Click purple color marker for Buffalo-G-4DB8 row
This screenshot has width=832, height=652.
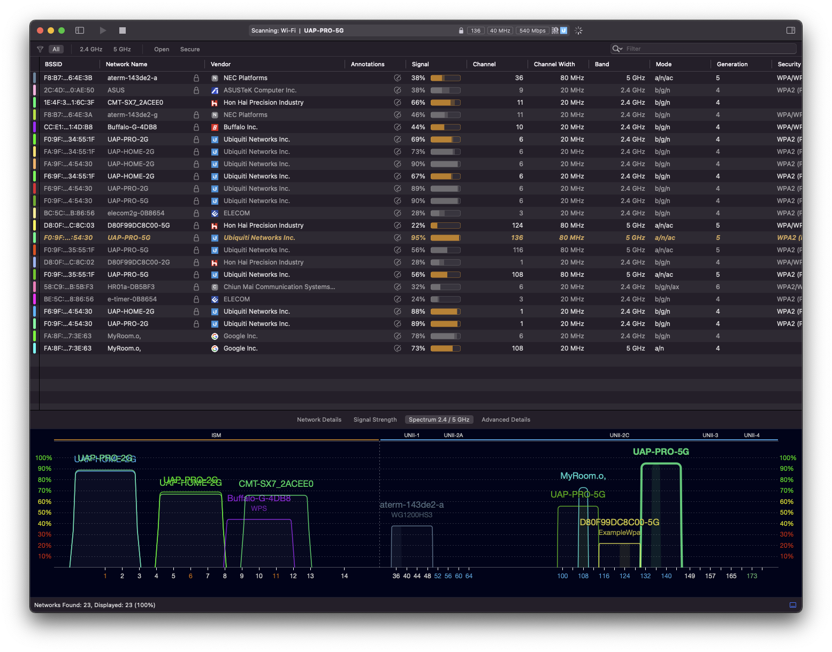tap(35, 127)
